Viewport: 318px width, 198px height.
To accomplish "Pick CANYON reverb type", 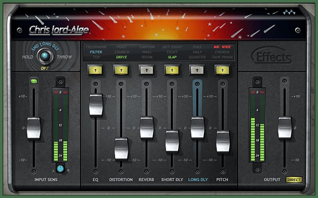I will 147,47.
